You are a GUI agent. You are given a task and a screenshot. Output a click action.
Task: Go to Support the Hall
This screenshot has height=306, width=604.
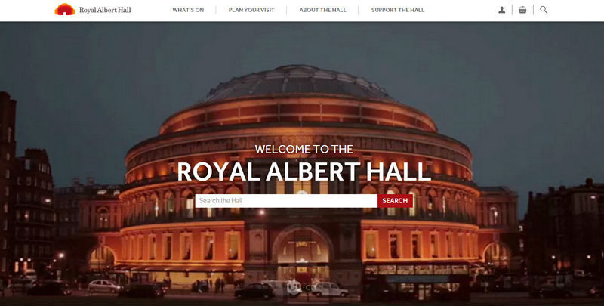[398, 10]
